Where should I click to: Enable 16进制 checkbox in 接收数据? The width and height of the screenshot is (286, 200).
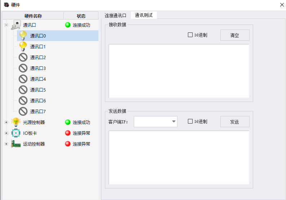(x=190, y=35)
